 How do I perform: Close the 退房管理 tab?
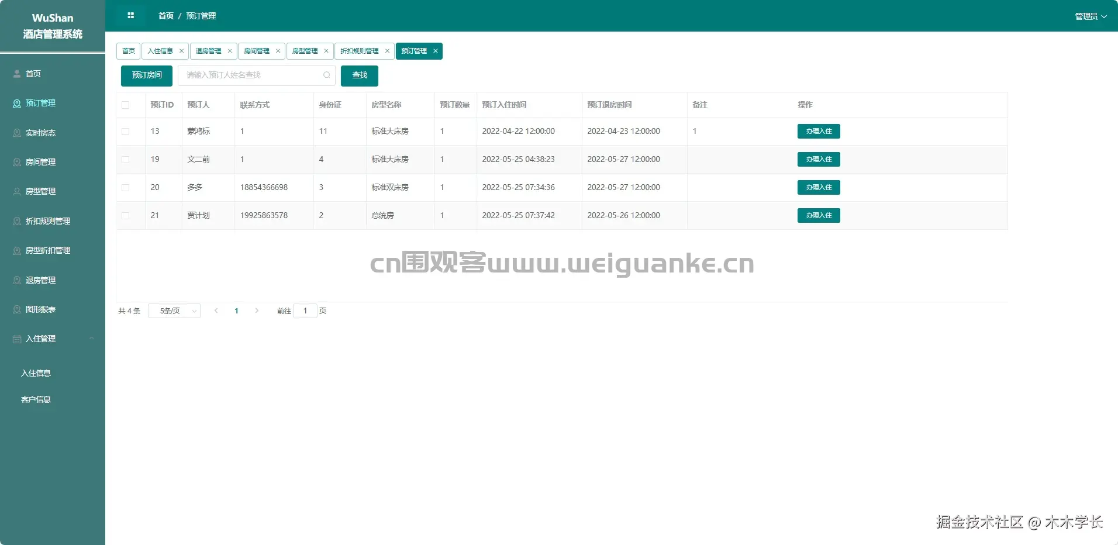click(230, 51)
